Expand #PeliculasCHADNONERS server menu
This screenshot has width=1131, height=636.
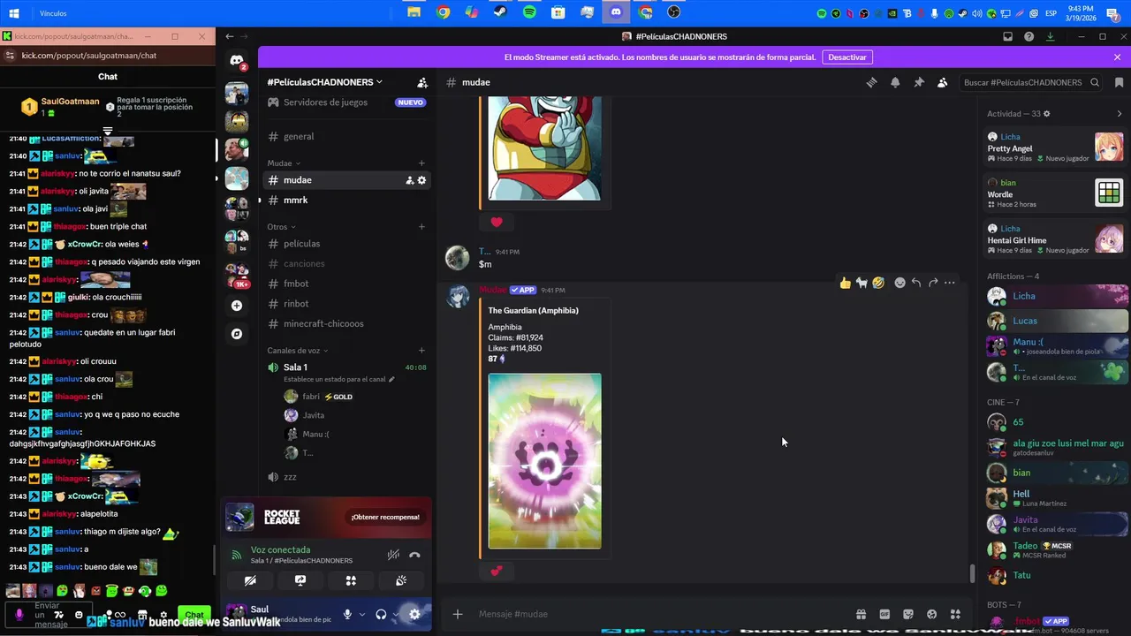324,82
